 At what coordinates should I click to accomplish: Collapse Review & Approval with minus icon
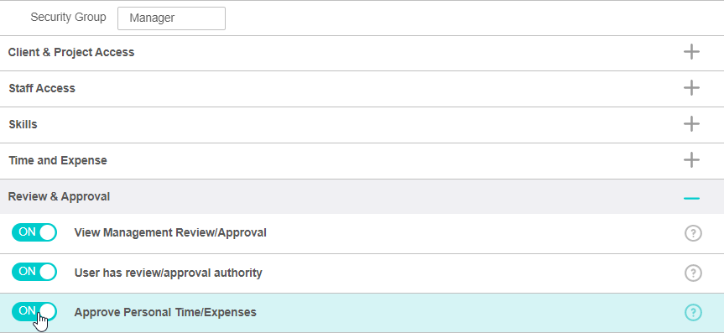[x=691, y=198]
